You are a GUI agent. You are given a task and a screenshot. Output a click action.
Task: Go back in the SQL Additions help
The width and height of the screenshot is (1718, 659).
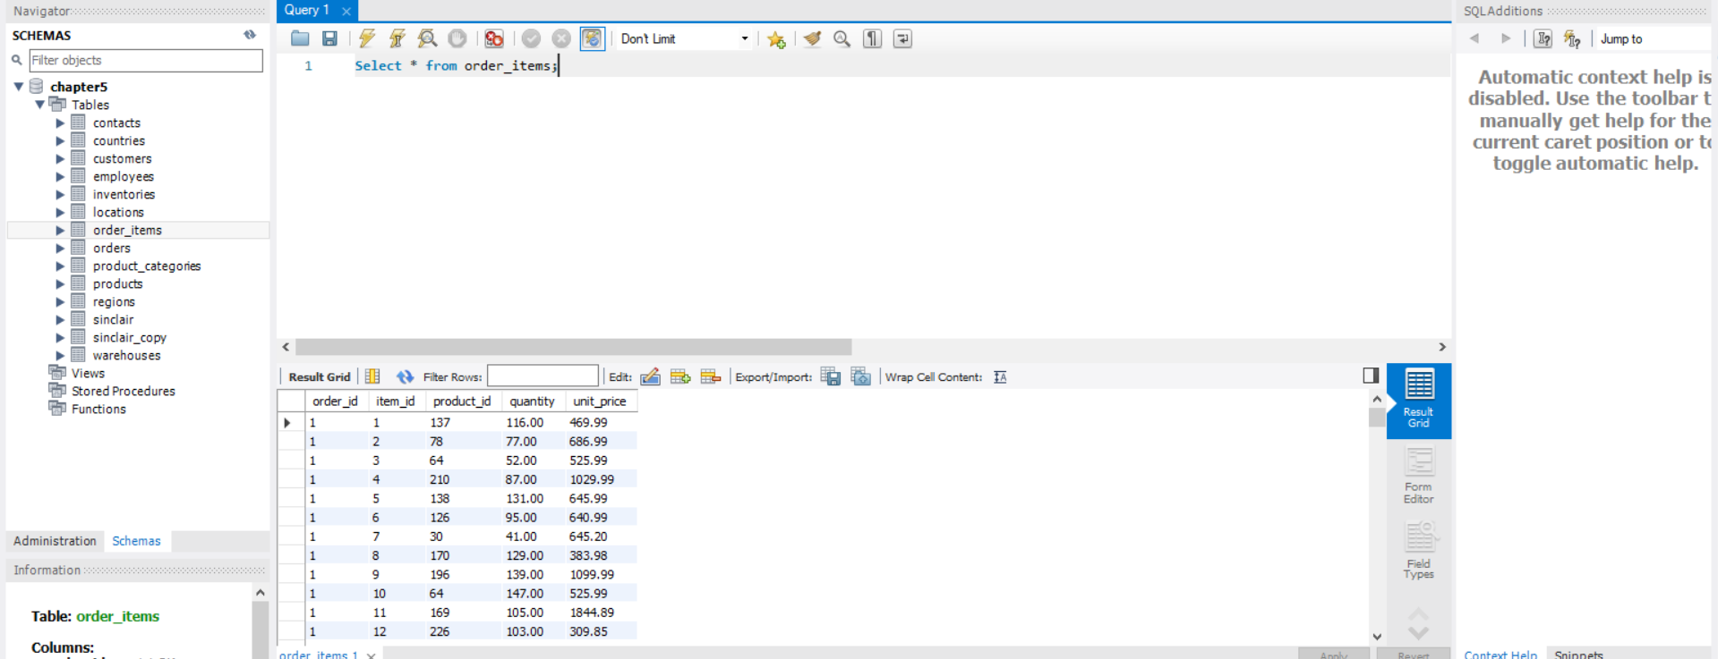point(1474,38)
